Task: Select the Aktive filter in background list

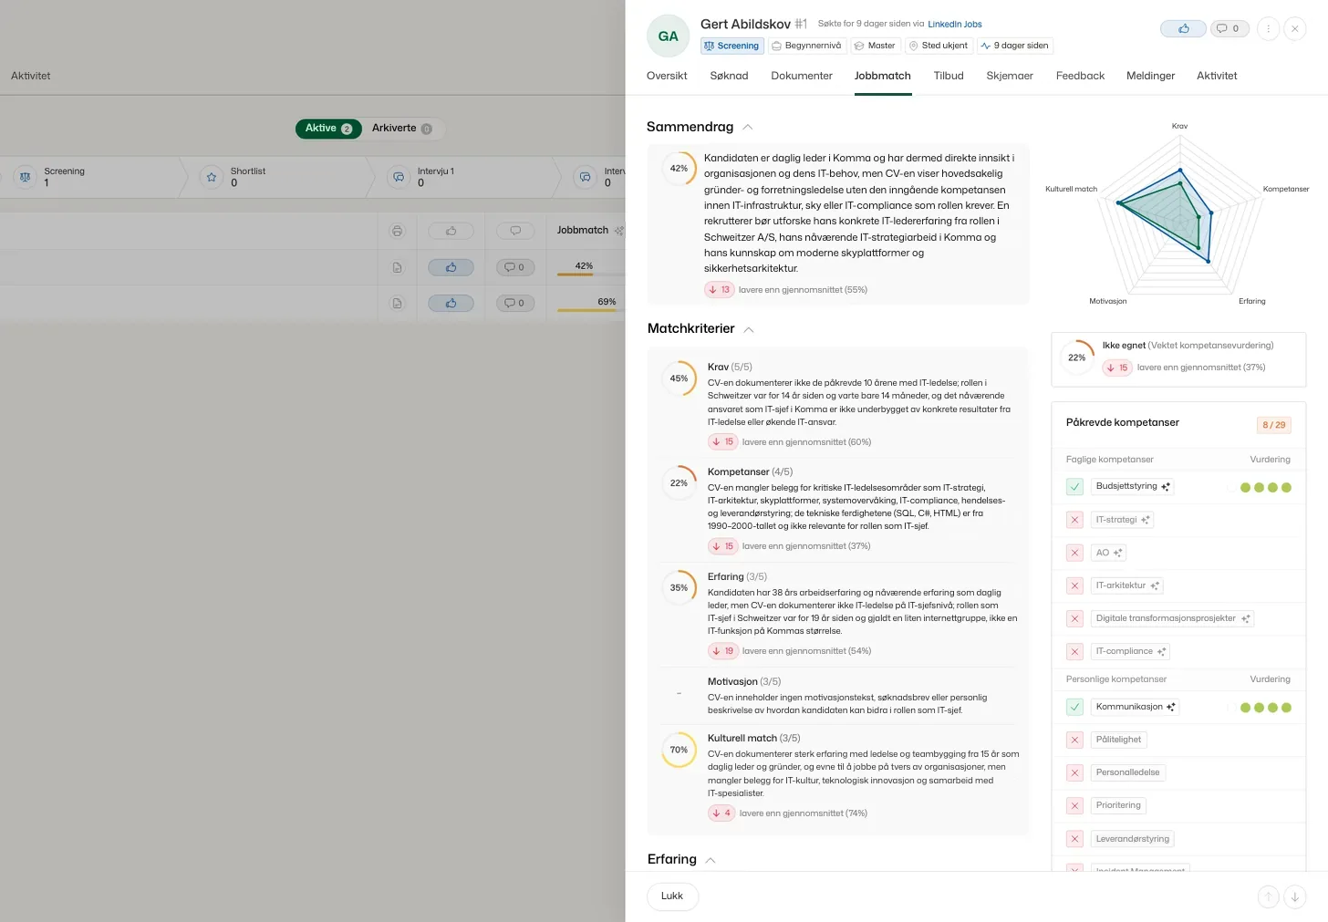Action: click(328, 129)
